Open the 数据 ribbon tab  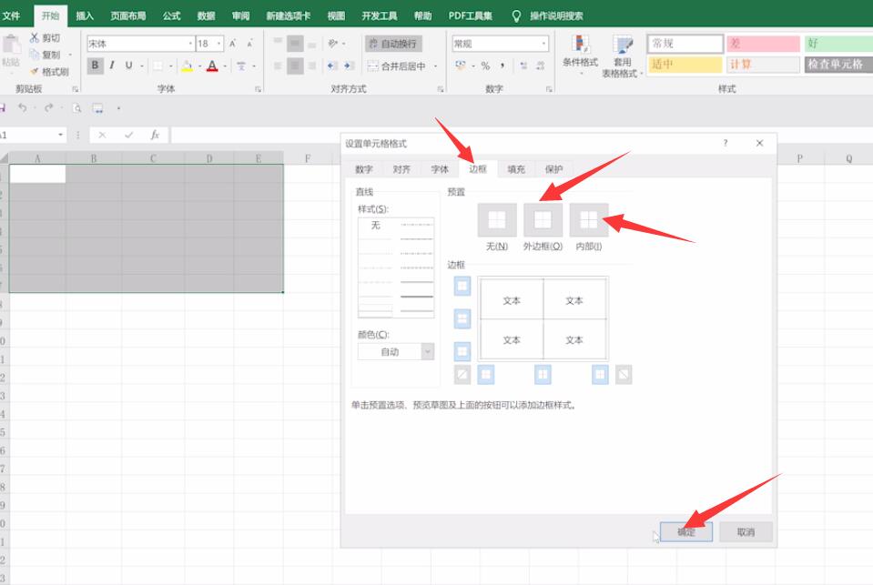click(206, 15)
